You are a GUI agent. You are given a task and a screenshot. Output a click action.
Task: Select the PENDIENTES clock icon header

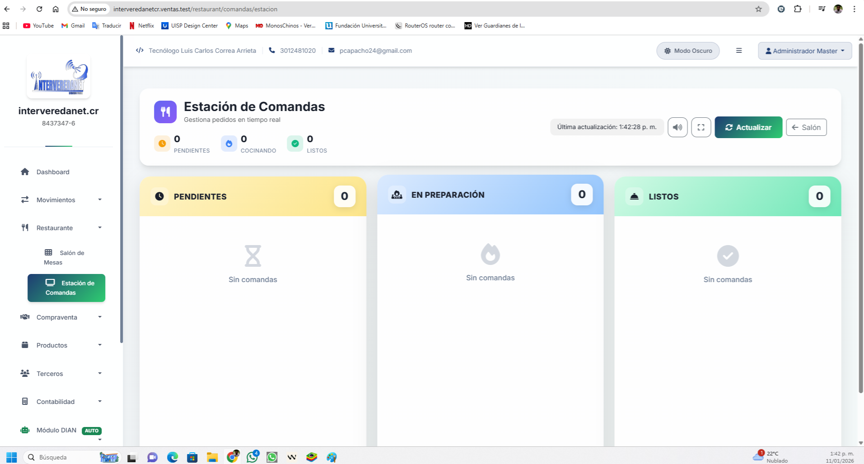(160, 196)
